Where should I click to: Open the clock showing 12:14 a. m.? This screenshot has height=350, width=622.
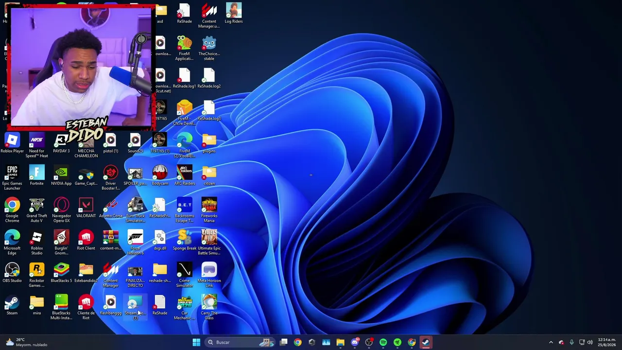click(607, 342)
